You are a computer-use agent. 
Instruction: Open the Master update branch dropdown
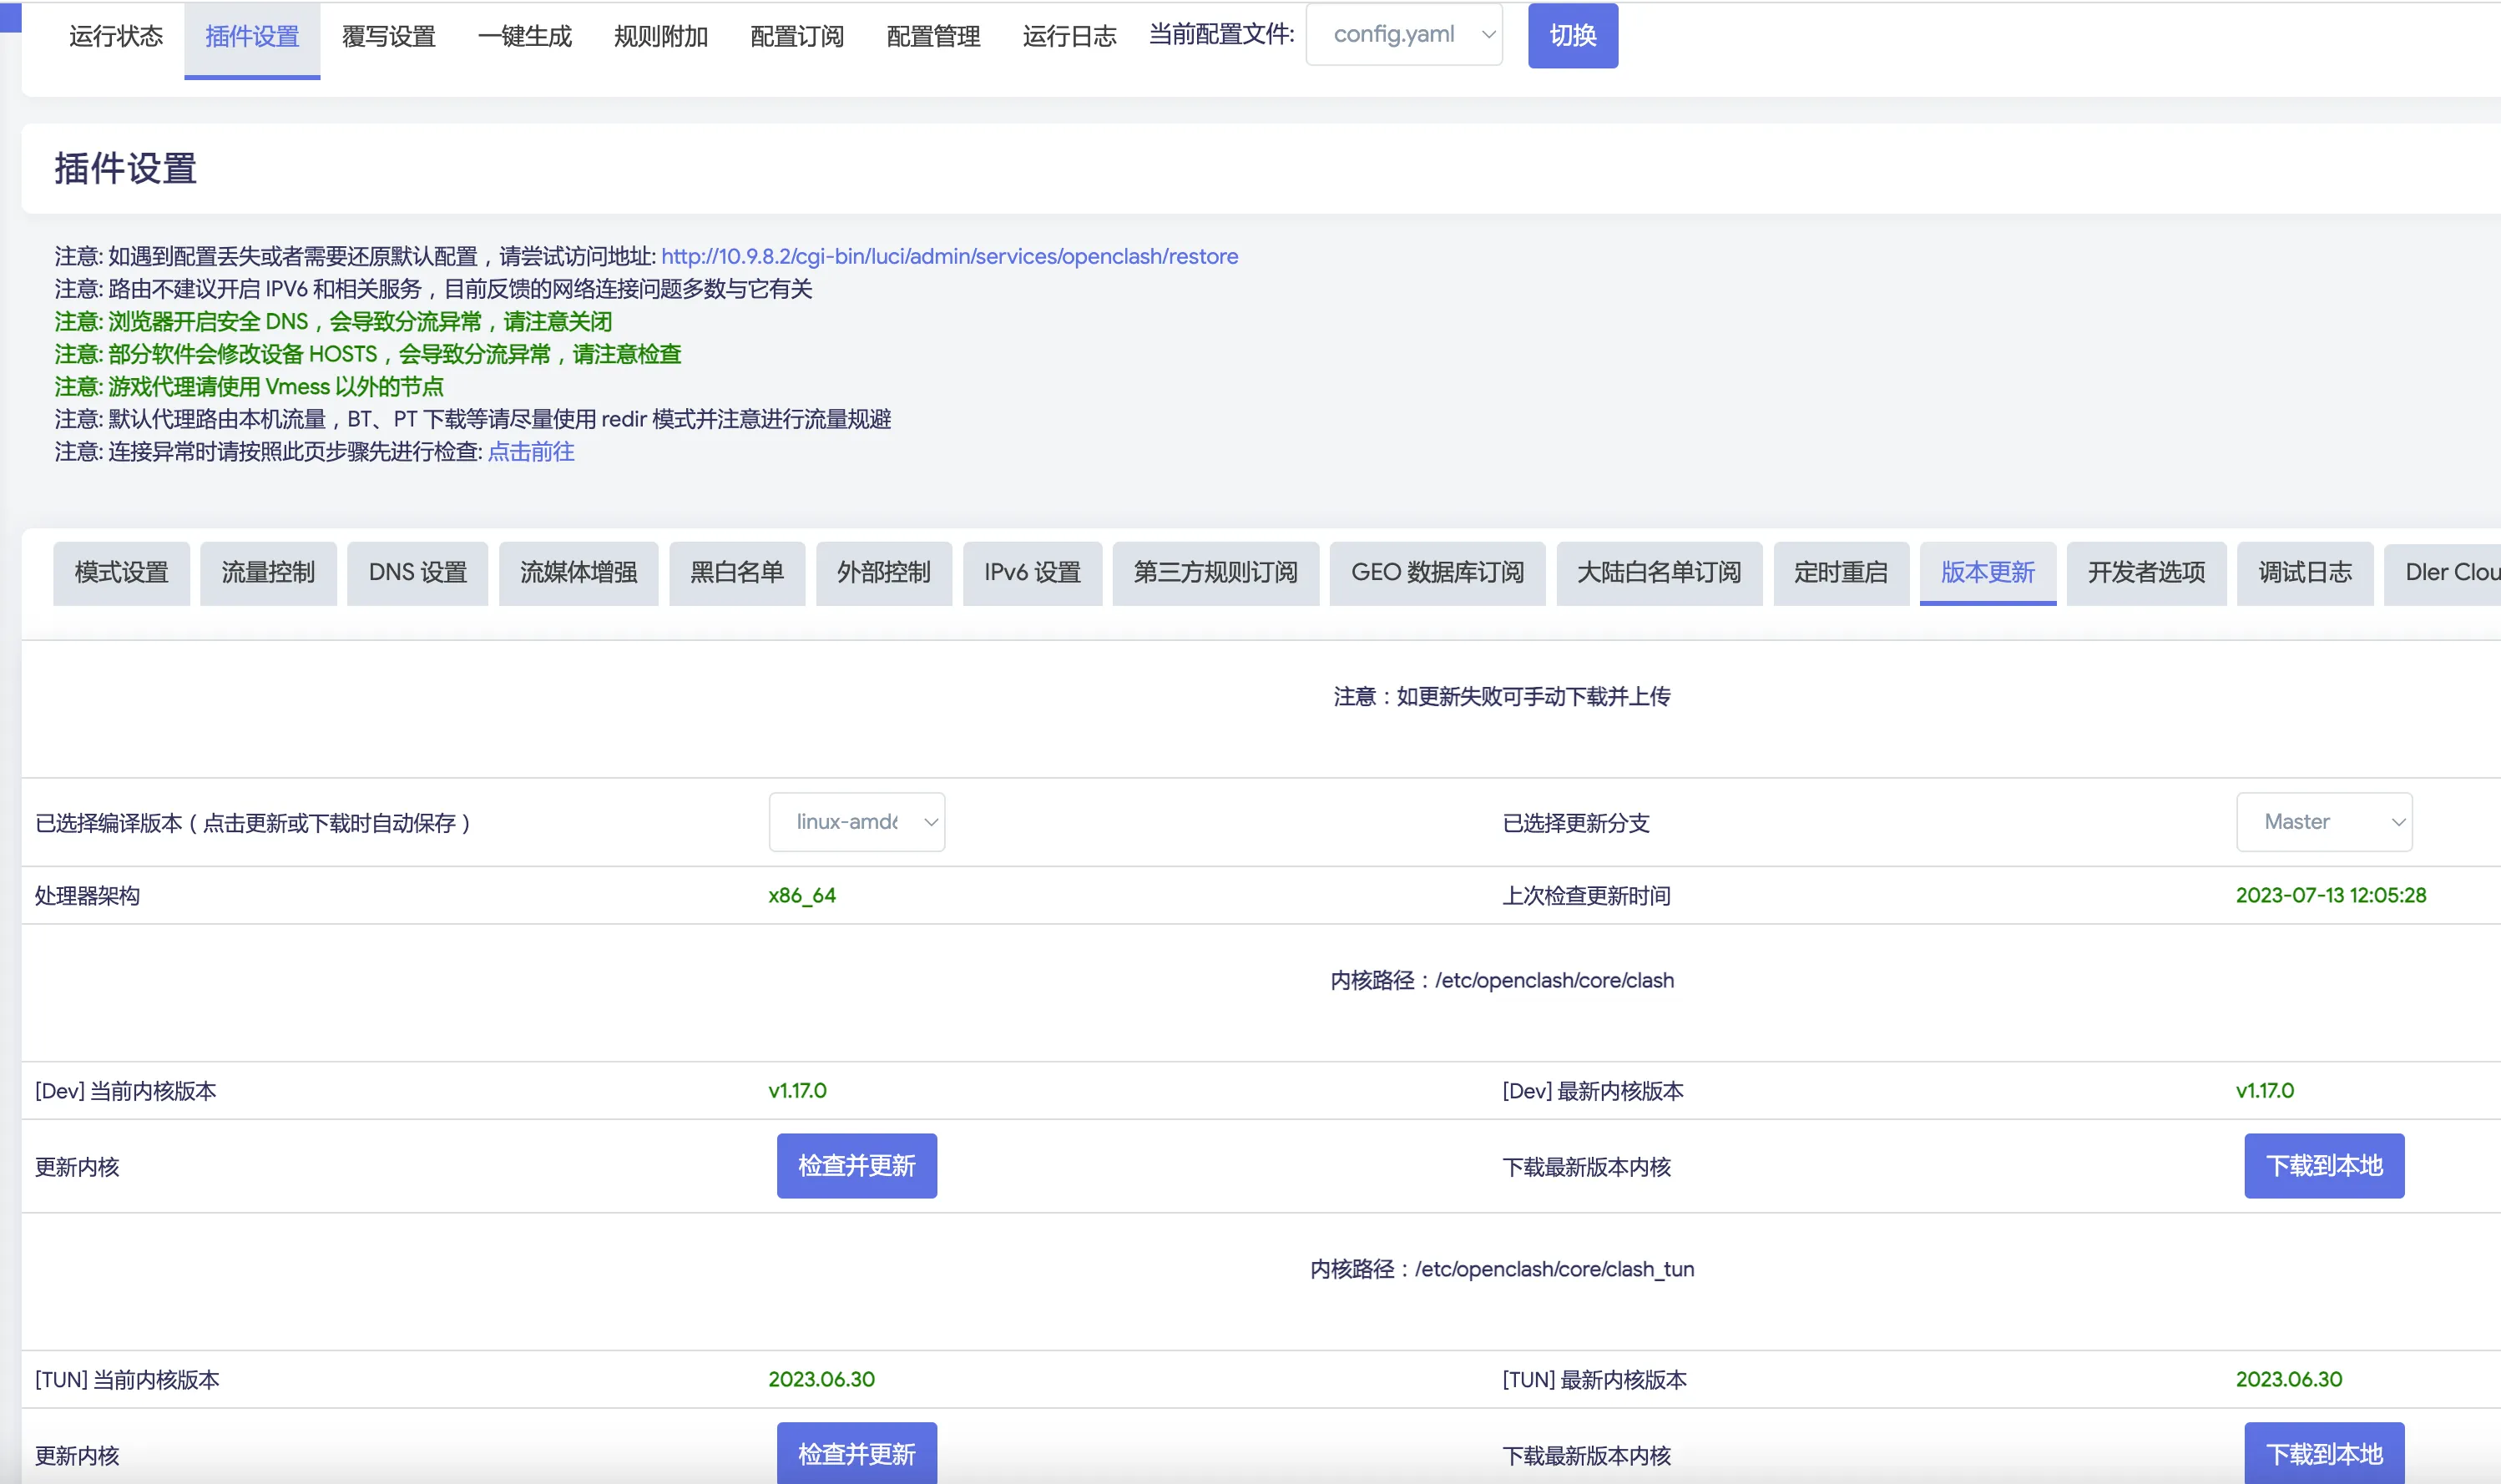(2323, 822)
